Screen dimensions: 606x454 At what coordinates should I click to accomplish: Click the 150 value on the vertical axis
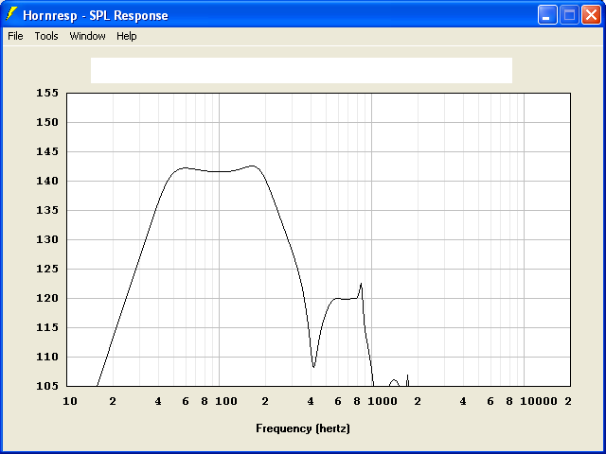47,122
